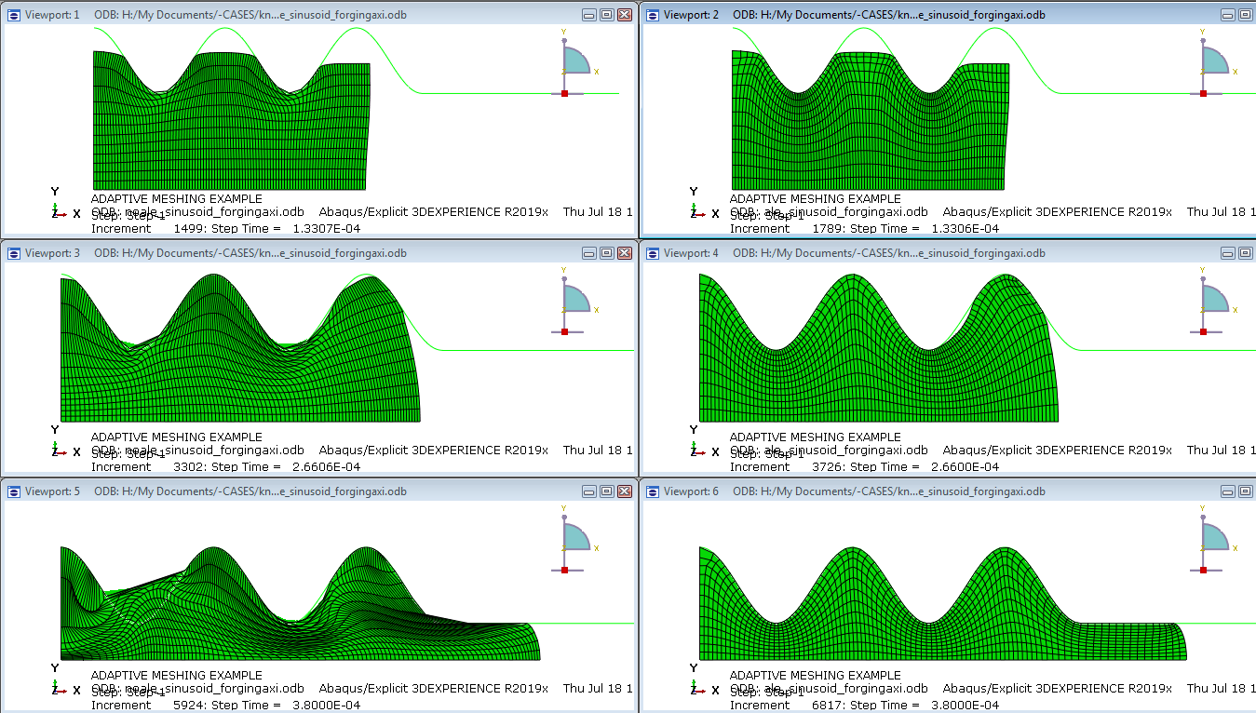Minimize Viewport 4 with its minimize button
Image resolution: width=1256 pixels, height=713 pixels.
pos(1227,252)
